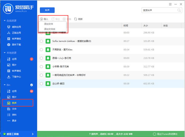Screen dimensions: 185x137
Task: Open 固件下载 in online resources
Action: 16,44
